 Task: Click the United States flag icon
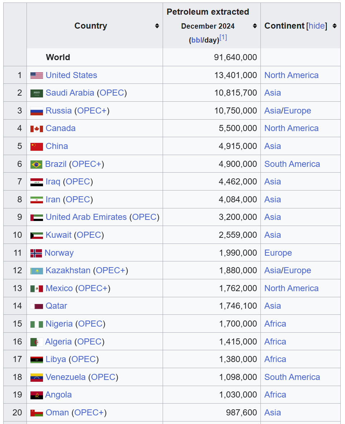tap(37, 76)
